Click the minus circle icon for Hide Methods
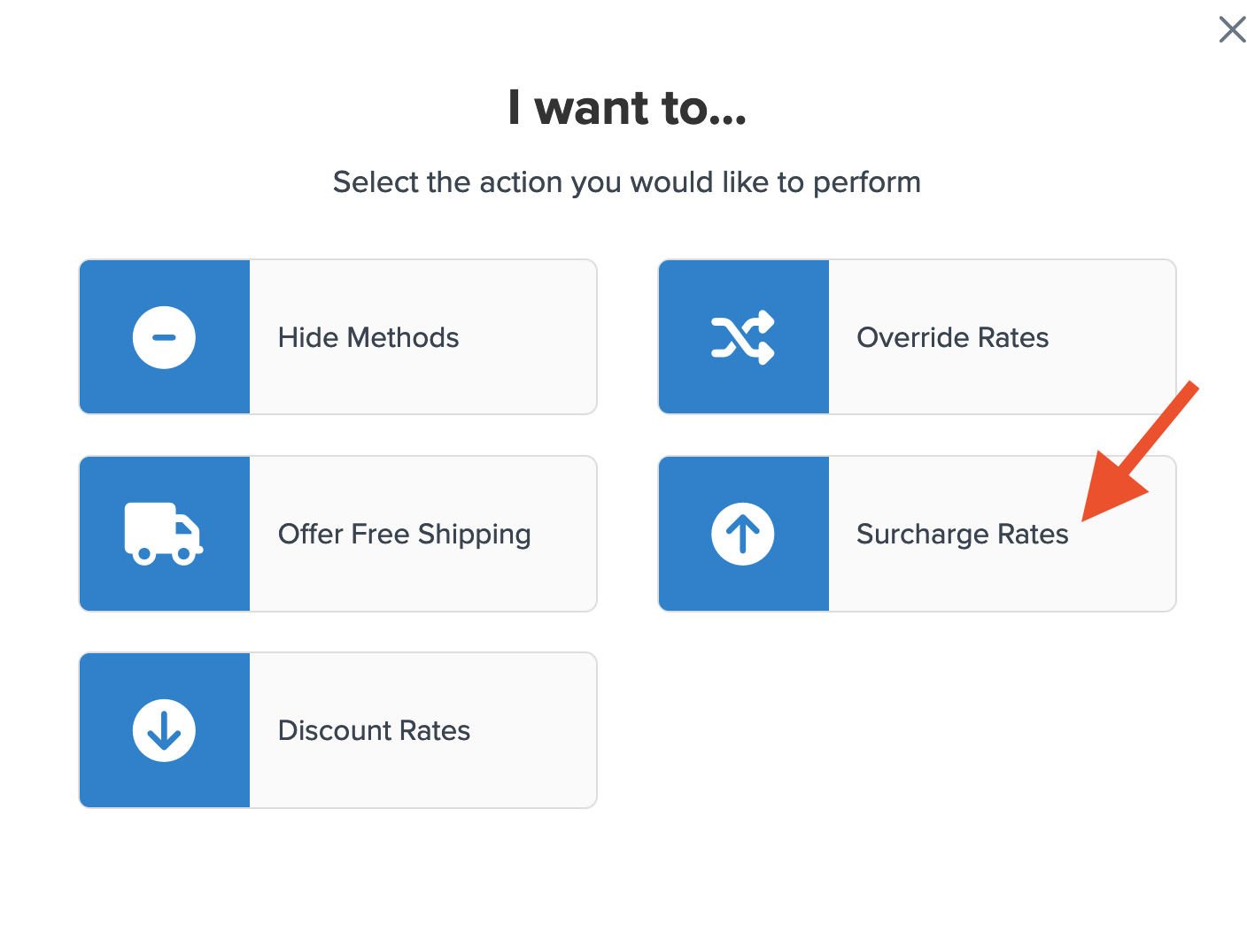 pos(164,337)
